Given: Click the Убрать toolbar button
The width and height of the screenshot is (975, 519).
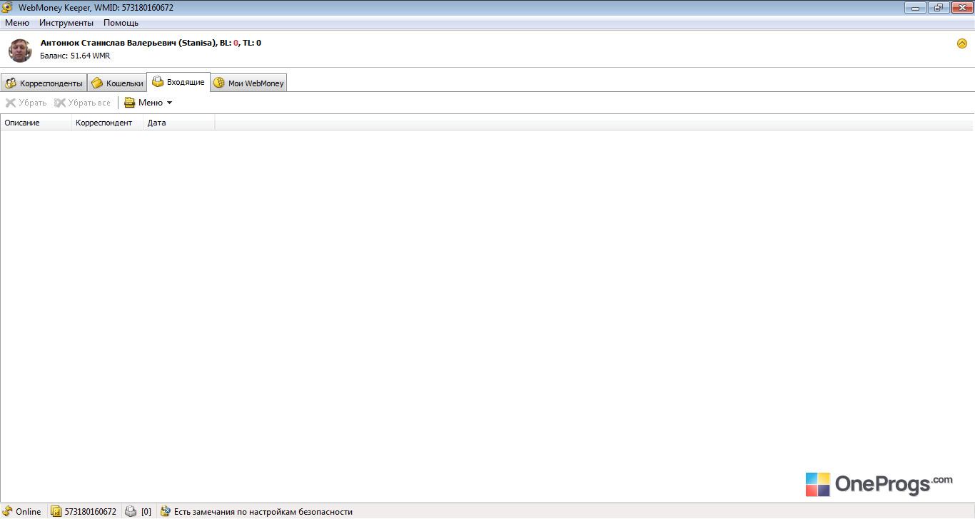Looking at the screenshot, I should 26,103.
